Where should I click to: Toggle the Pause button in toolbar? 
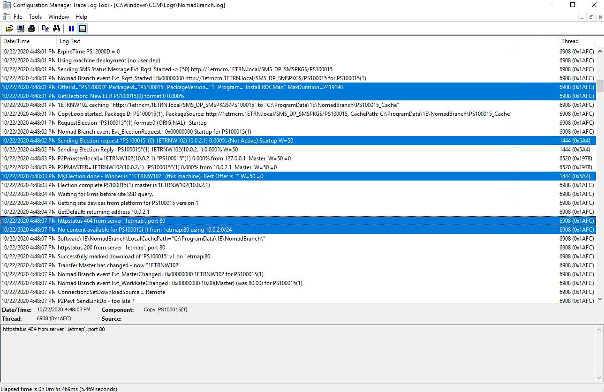tap(71, 29)
